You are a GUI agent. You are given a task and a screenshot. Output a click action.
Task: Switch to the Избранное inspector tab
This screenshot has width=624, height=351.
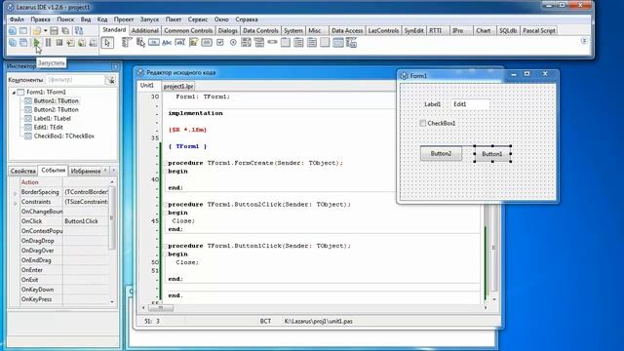(x=86, y=171)
